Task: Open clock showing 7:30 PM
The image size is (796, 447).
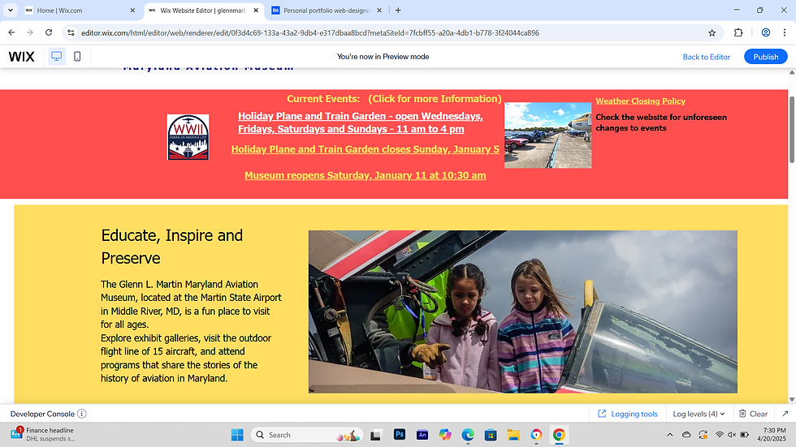Action: tap(771, 434)
